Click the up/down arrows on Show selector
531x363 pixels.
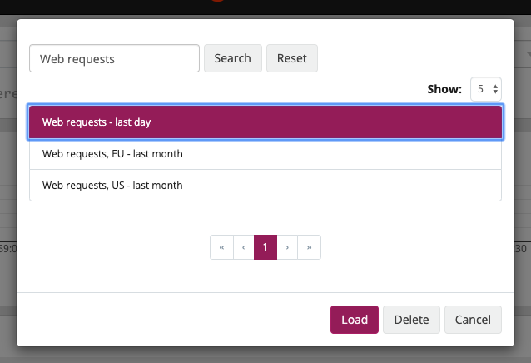(x=496, y=89)
